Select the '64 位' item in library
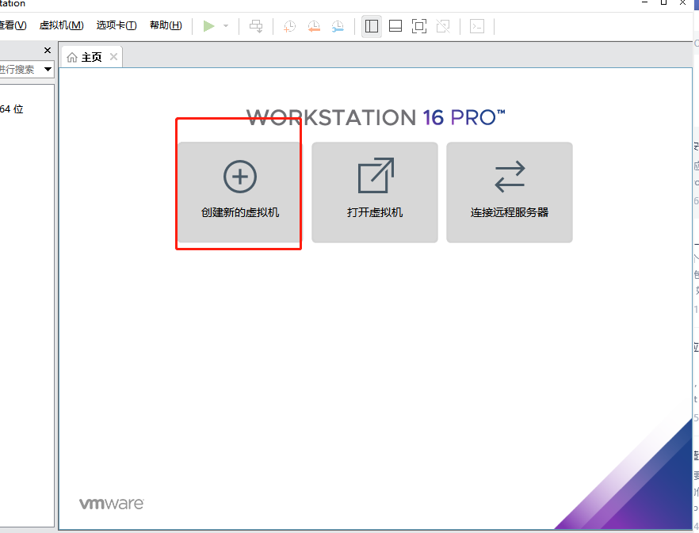699x533 pixels. [12, 109]
